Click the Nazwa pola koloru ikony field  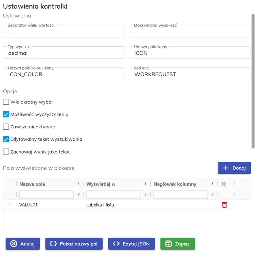click(64, 74)
